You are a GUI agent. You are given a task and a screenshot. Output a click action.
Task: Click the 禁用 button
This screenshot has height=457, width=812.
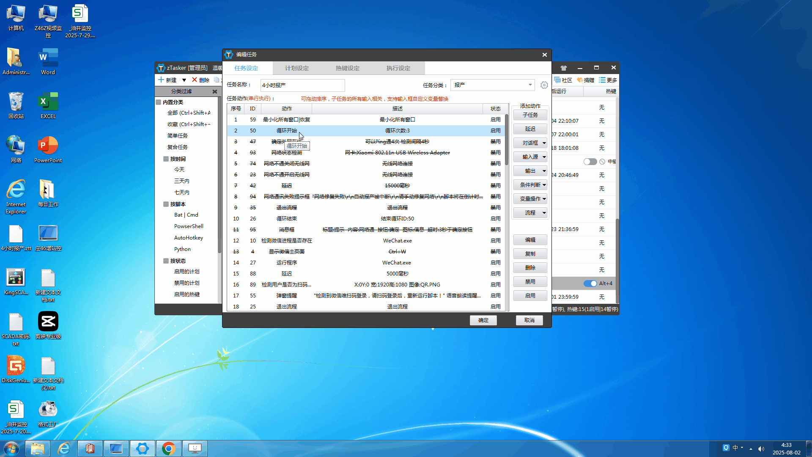point(530,282)
